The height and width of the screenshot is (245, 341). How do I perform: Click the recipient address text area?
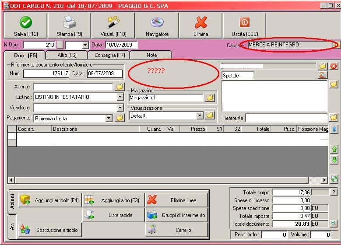tap(274, 96)
